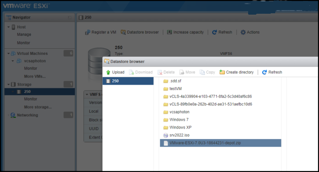Screen dimensions: 319x172
Task: Select VMware-ESXi-7.0U3-18644231-depot.zip file
Action: coord(221,143)
